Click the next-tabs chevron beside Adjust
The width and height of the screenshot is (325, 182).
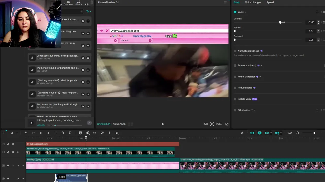coord(92,2)
